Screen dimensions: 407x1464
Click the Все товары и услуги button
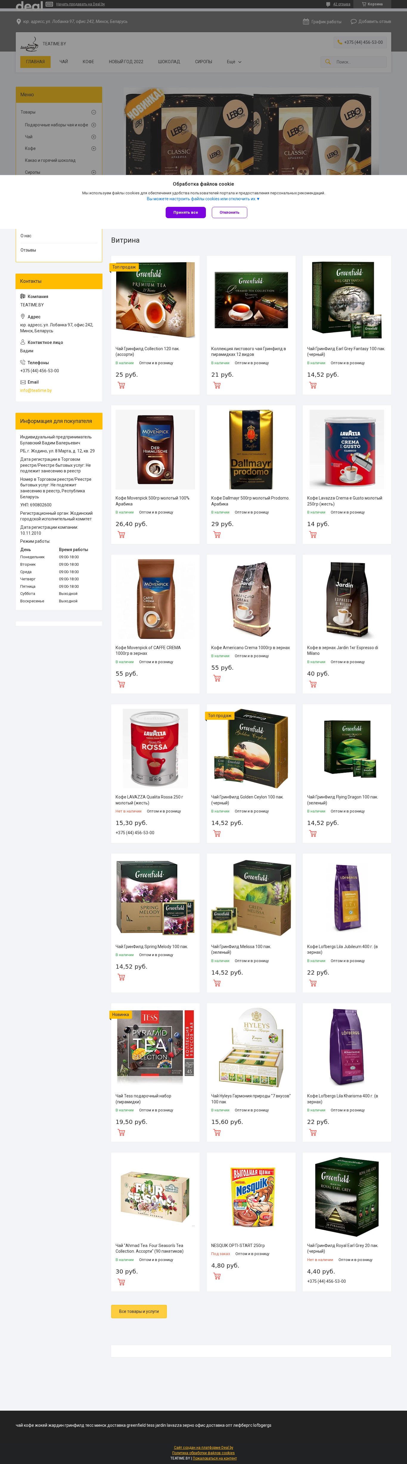coord(139,1312)
